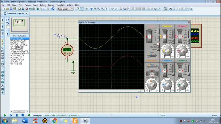
Task: Click the Channel A volts dial
Action: point(167,50)
